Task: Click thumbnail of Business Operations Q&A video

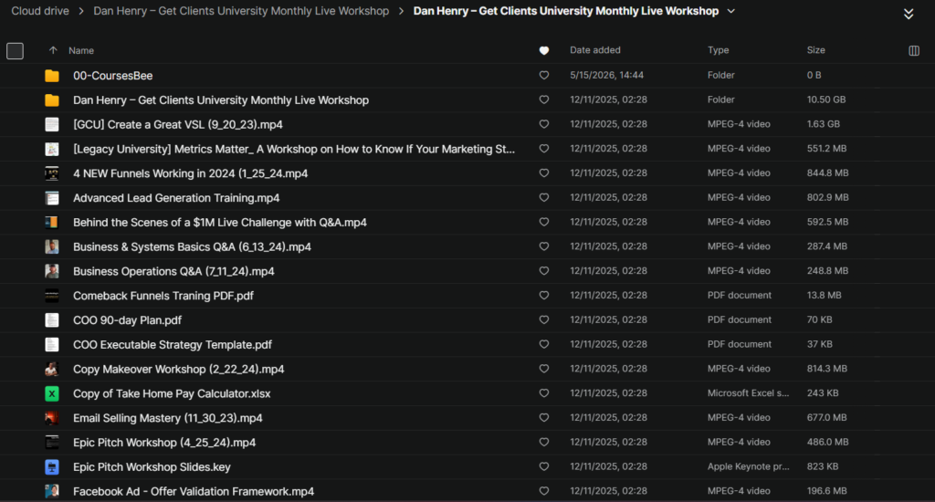Action: tap(52, 271)
